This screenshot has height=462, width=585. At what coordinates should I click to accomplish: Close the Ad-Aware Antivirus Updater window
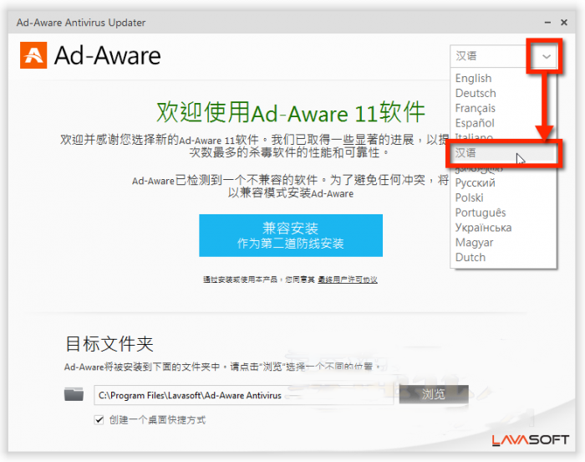tap(564, 23)
